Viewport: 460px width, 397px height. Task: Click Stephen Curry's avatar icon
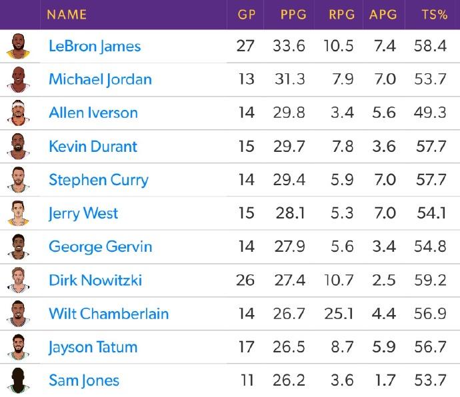[x=17, y=180]
